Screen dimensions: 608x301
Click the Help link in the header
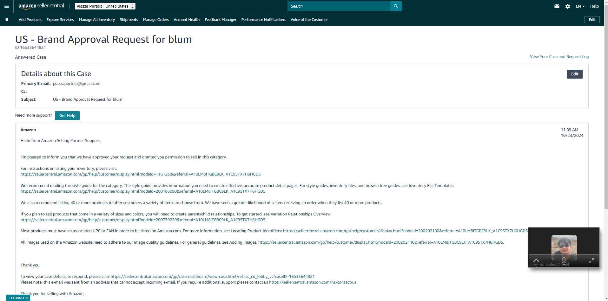coord(594,6)
